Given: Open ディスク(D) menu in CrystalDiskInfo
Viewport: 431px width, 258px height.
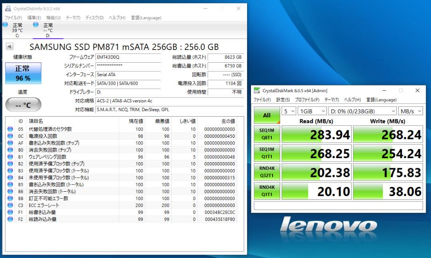Looking at the screenshot, I should pyautogui.click(x=95, y=18).
